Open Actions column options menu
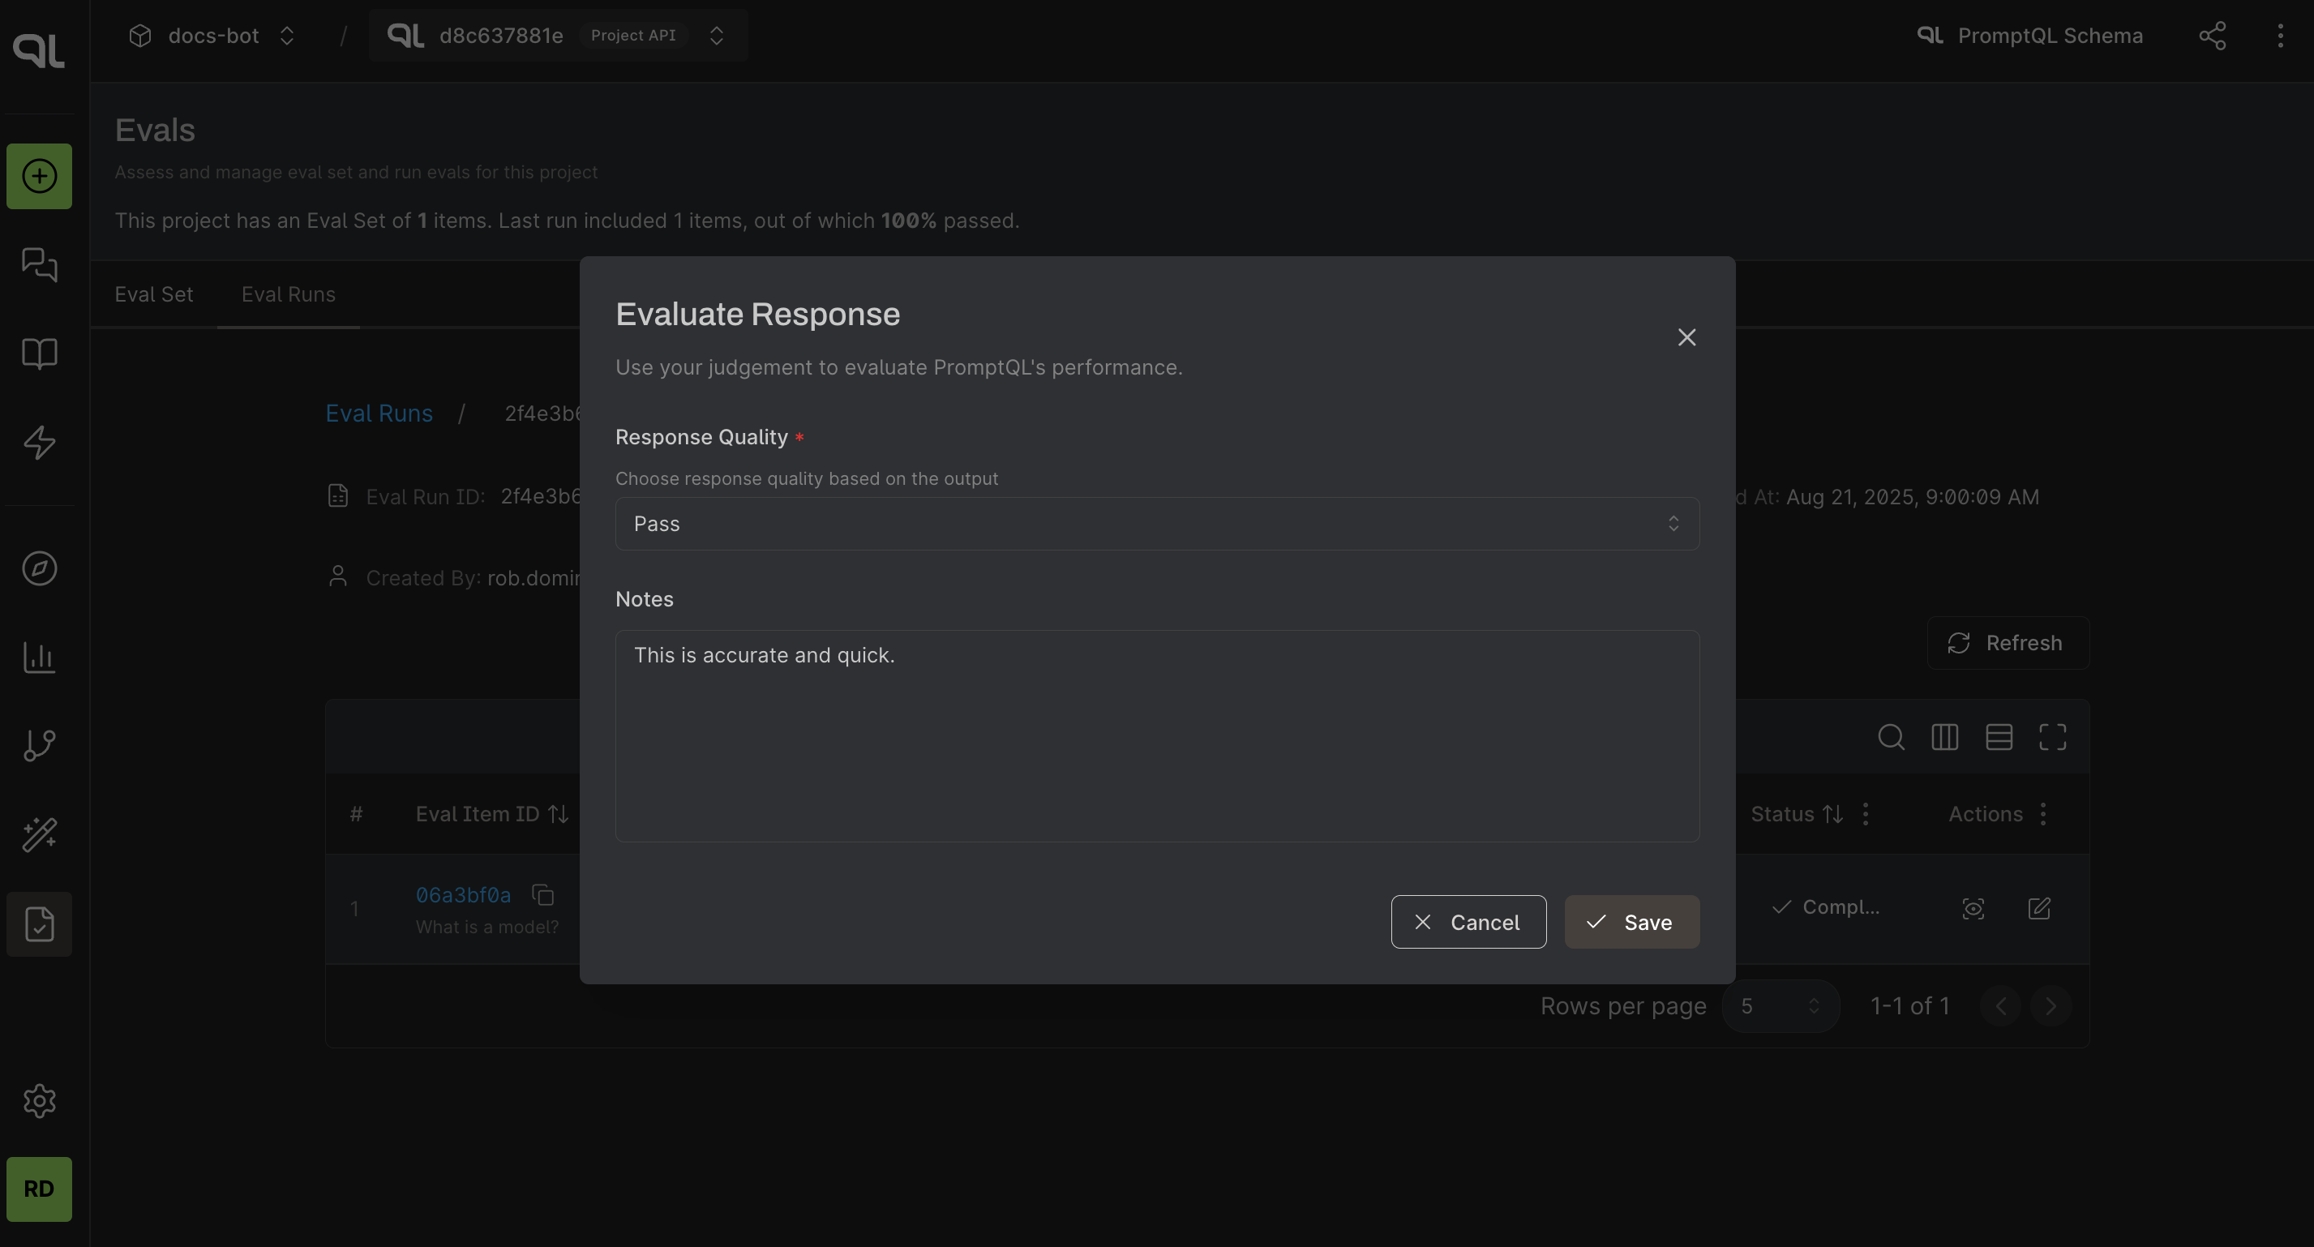 point(2042,814)
